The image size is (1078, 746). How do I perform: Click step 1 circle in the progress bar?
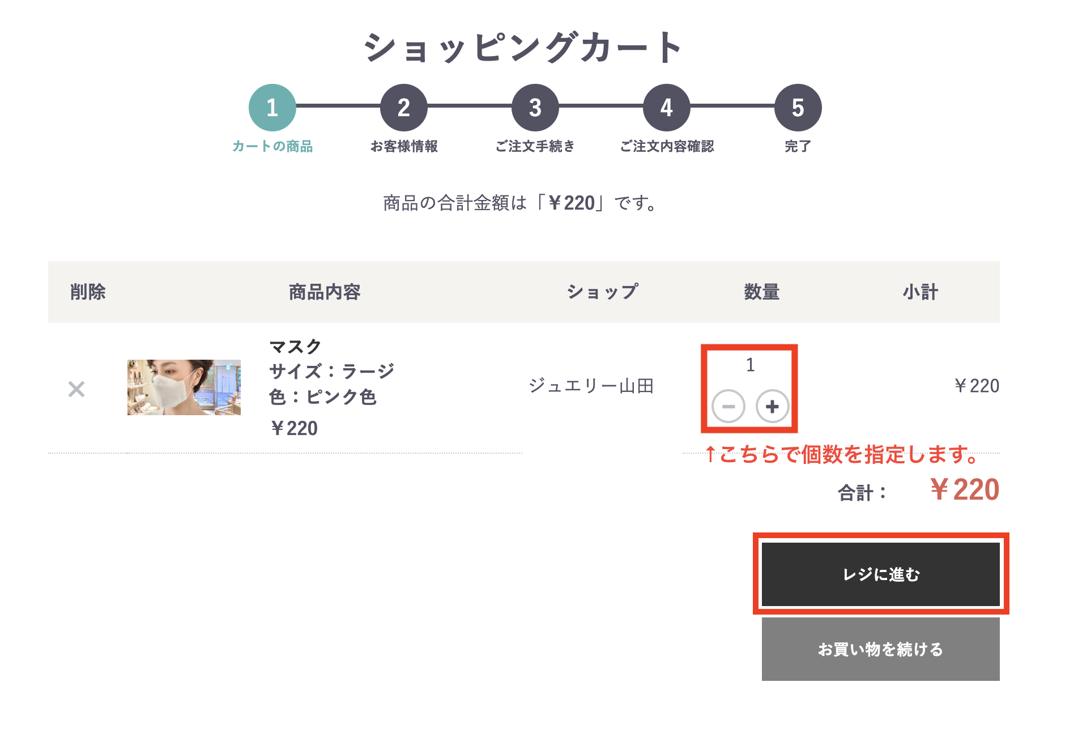click(x=272, y=108)
